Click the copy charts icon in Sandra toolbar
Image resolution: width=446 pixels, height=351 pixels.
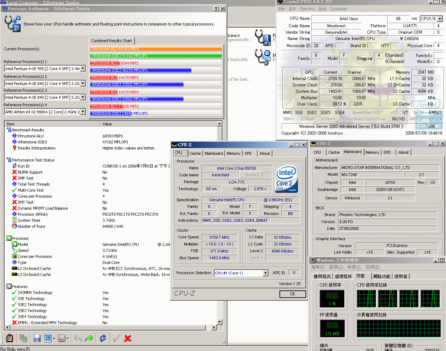point(23,338)
